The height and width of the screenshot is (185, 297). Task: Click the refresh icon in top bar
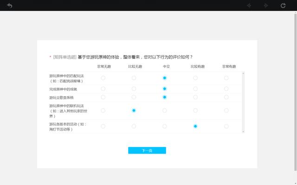(283, 6)
